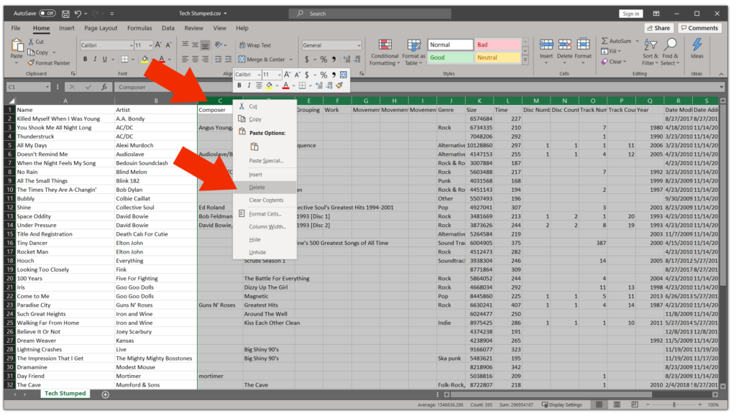Screen dimensions: 736x416
Task: Toggle the AutoSave switch
Action: [47, 14]
